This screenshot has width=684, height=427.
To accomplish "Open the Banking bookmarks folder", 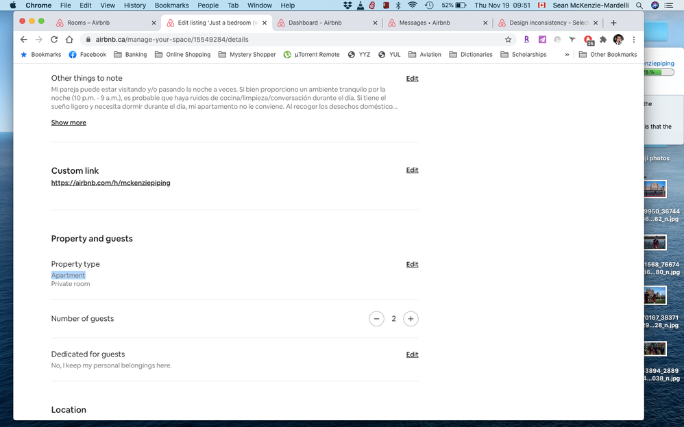I will [x=130, y=55].
